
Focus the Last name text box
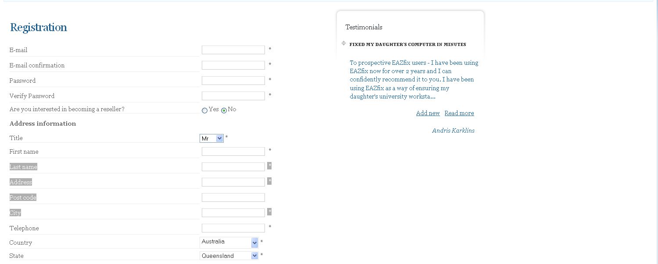point(233,167)
